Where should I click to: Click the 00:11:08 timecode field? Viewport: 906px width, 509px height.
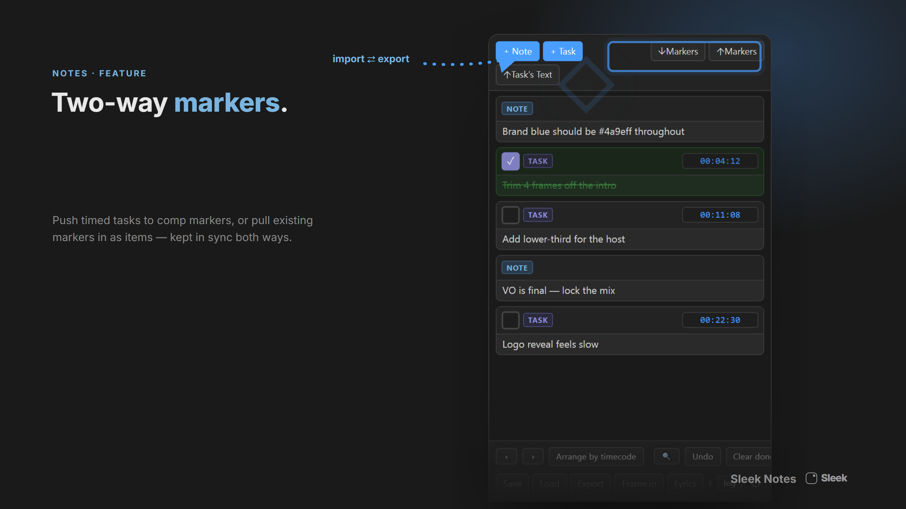click(x=720, y=215)
